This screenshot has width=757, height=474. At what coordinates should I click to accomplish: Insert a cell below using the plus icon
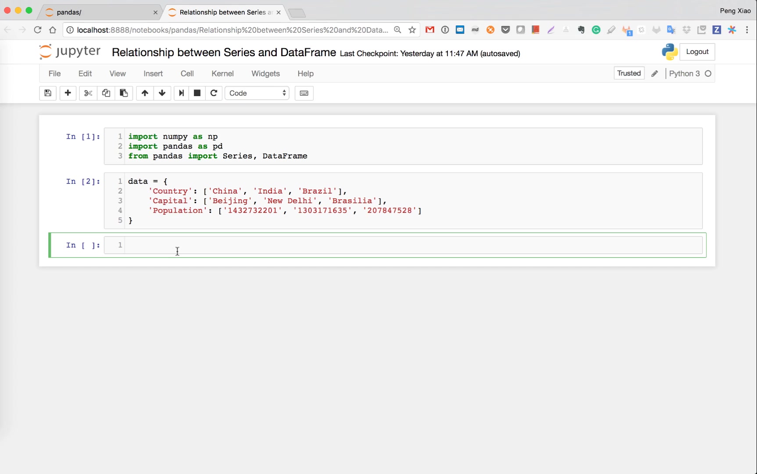click(x=68, y=93)
